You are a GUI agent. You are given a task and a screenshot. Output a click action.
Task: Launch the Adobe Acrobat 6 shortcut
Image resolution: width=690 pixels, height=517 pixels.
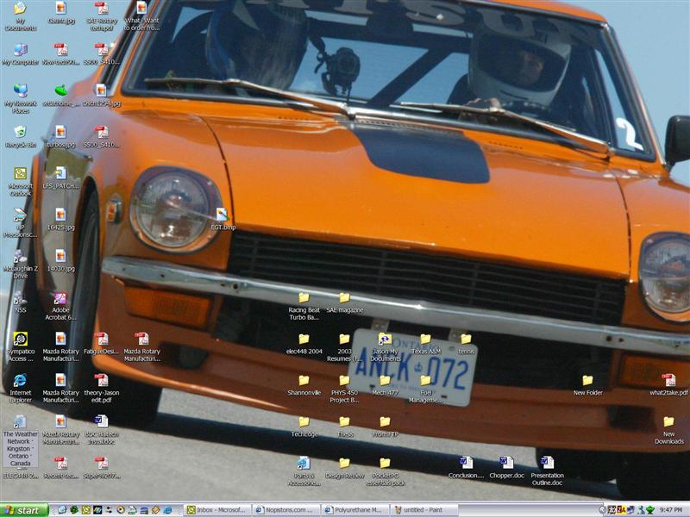60,297
